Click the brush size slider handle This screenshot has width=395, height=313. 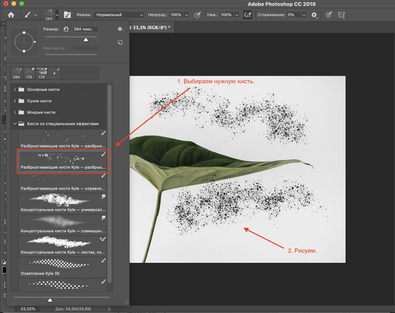point(86,40)
